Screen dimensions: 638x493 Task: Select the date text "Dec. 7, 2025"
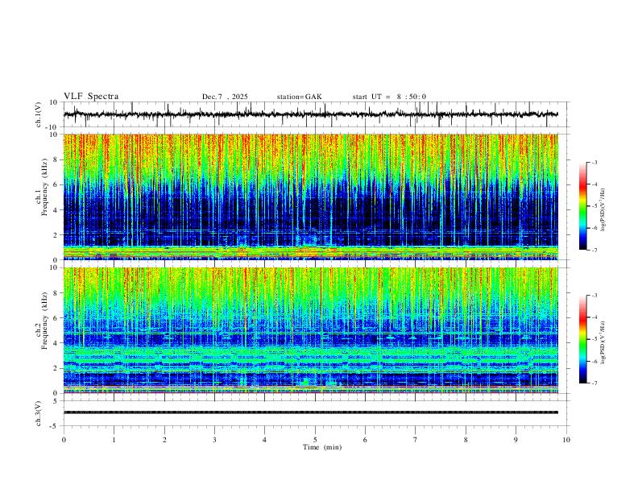(225, 97)
